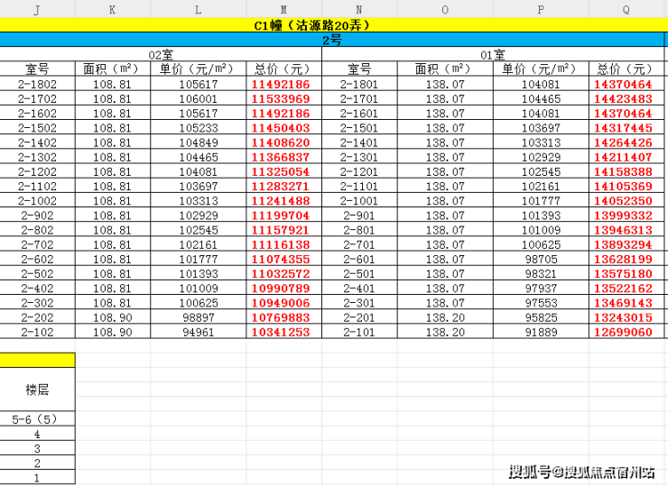Click column header P
This screenshot has height=486, width=668.
541,9
